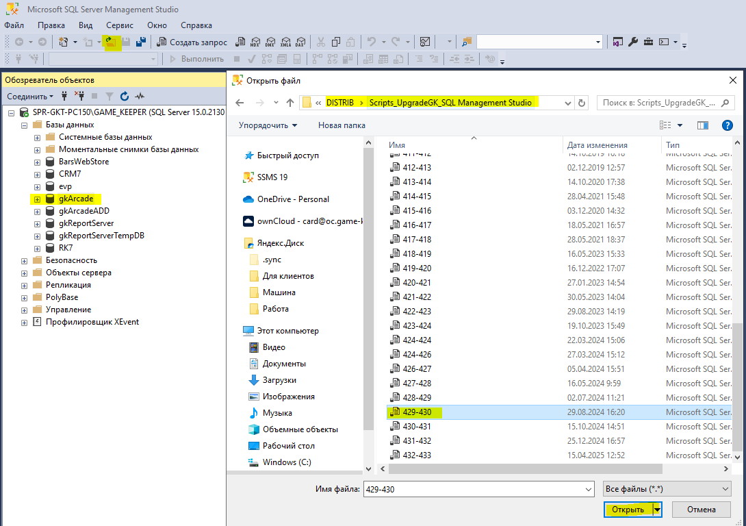Click the Object Explorer connect plug icon

pyautogui.click(x=64, y=96)
